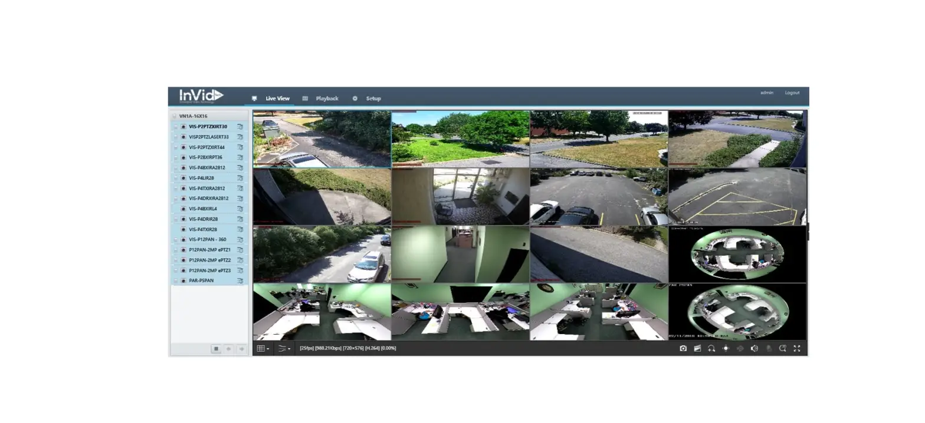This screenshot has width=925, height=423.
Task: Stop all live views with the square button
Action: tap(217, 349)
